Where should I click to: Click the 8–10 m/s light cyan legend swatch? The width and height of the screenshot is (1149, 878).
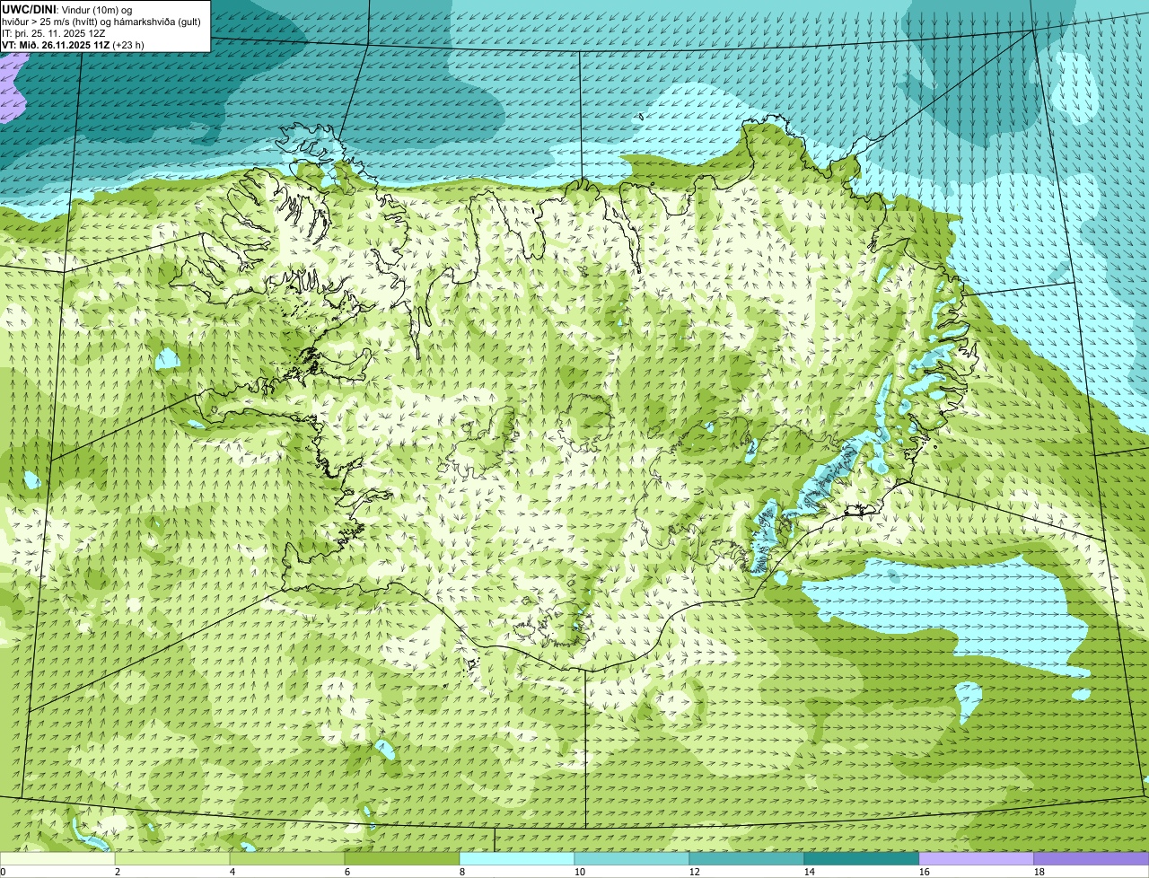click(517, 859)
